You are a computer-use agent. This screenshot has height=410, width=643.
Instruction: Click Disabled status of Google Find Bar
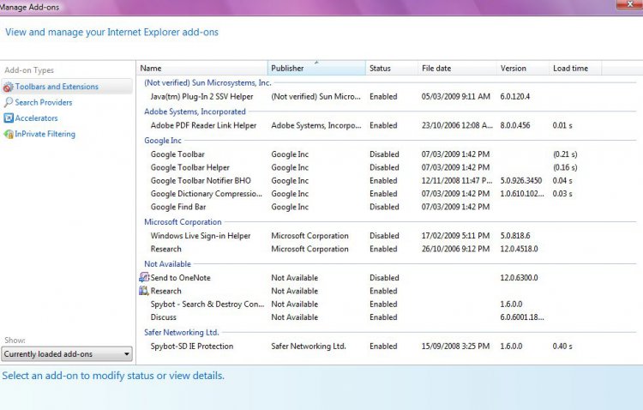click(384, 207)
